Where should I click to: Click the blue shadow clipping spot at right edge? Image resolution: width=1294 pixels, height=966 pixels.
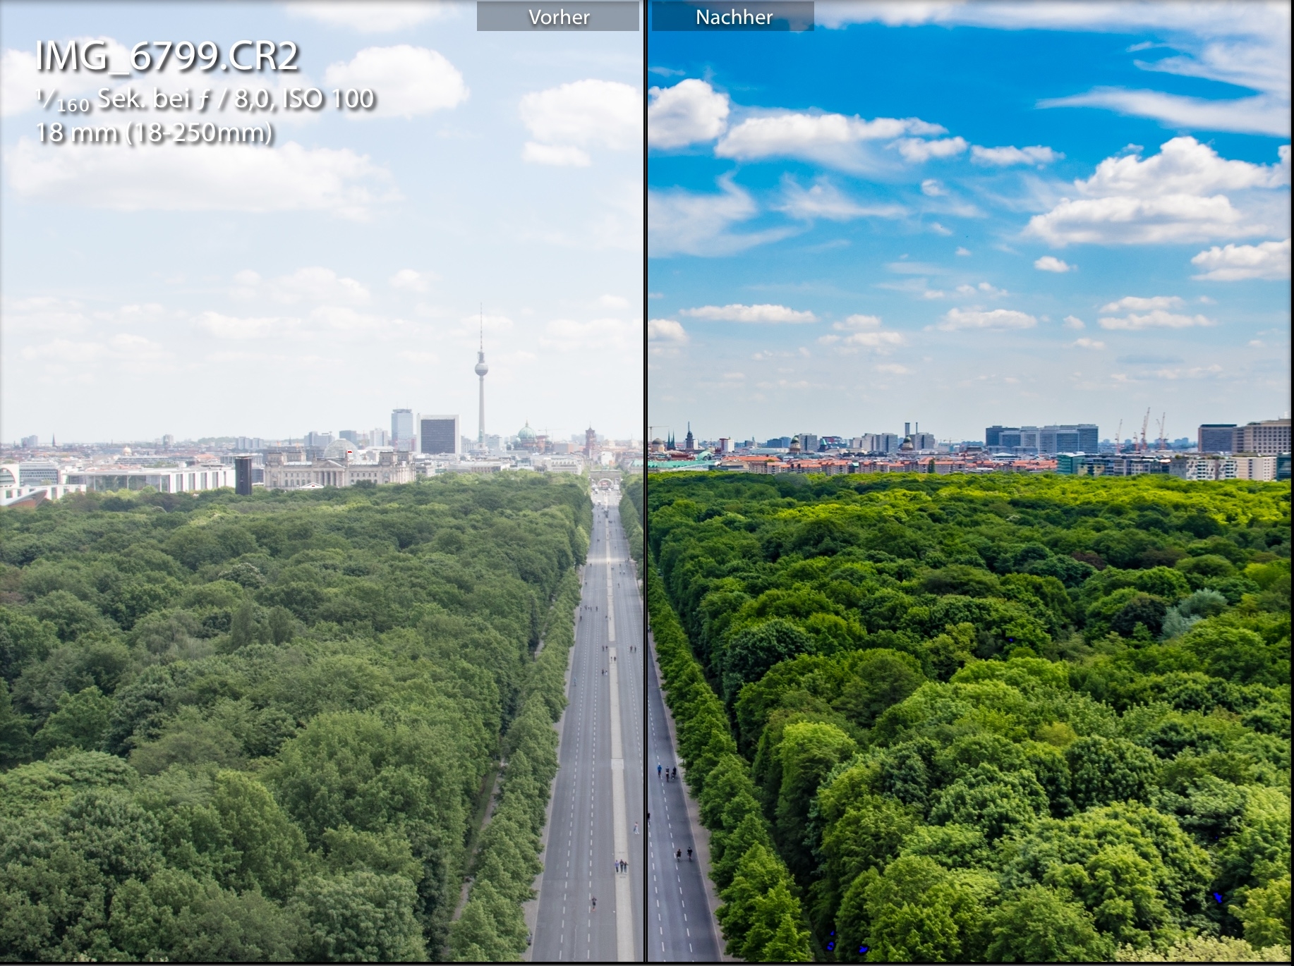tap(1217, 897)
